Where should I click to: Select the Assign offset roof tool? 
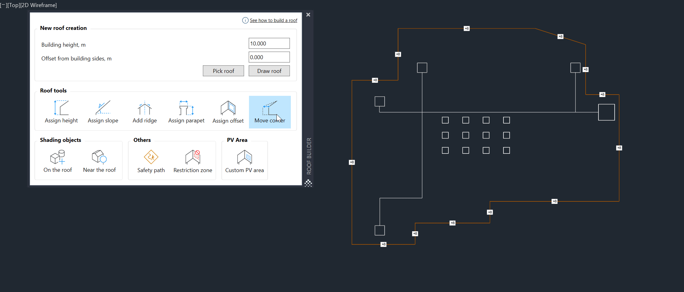tap(228, 112)
